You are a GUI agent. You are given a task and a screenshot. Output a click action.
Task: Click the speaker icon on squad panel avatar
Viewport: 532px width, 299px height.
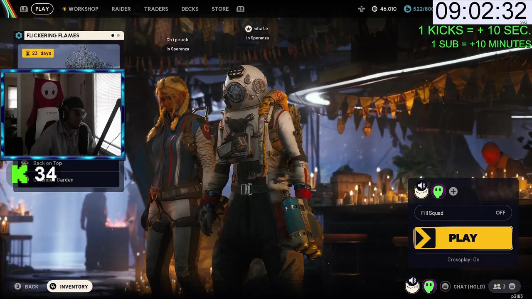[421, 186]
